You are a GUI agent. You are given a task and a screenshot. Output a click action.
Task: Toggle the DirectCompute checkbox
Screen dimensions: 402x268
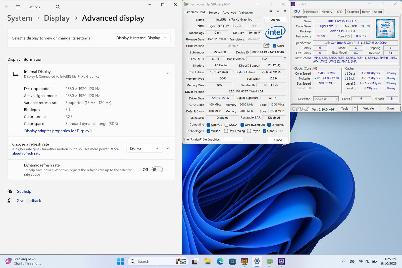242,125
